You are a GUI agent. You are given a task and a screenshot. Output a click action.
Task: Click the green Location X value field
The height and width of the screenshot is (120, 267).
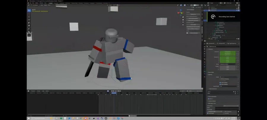point(228,52)
